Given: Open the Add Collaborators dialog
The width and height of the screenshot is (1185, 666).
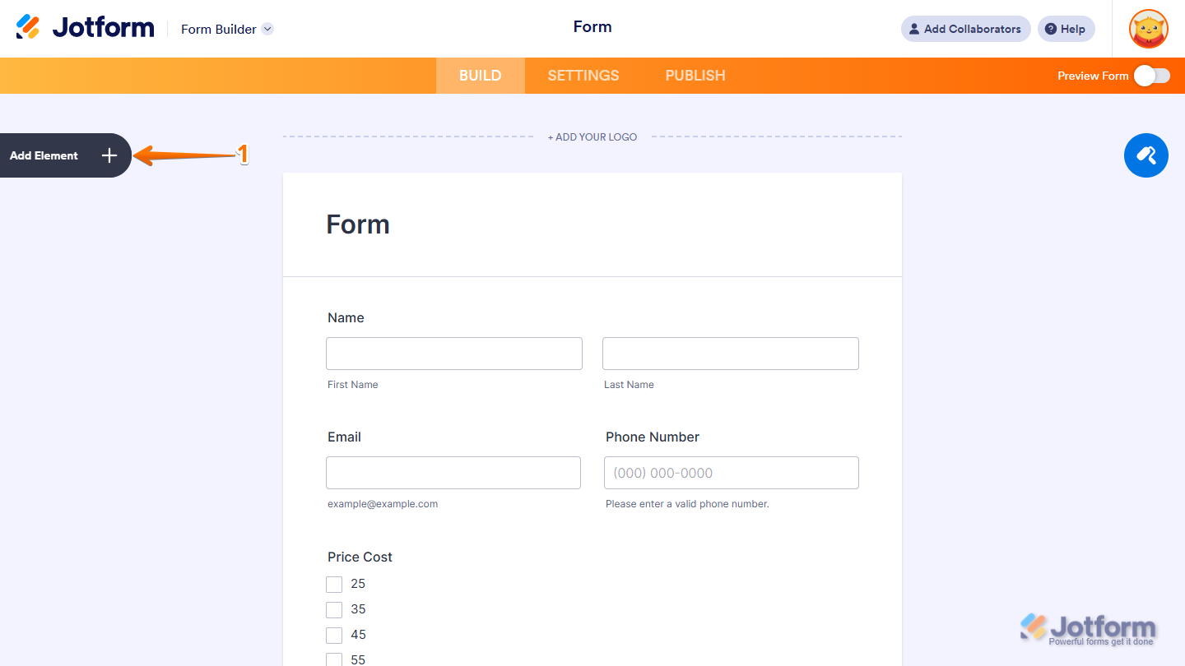Looking at the screenshot, I should tap(965, 29).
